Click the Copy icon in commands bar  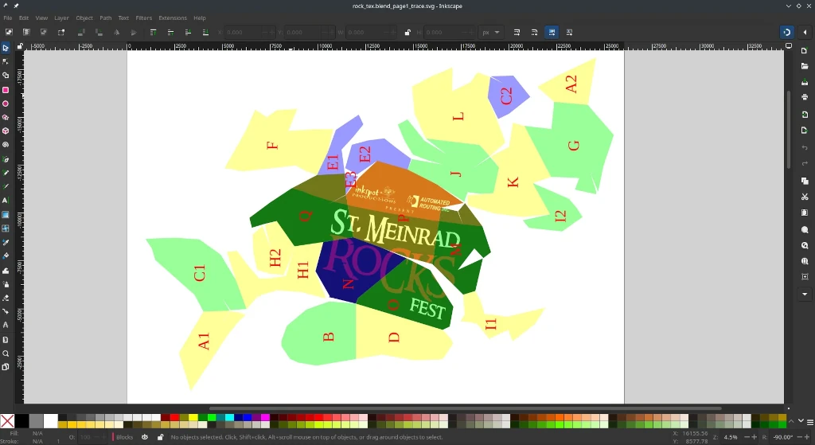pyautogui.click(x=805, y=181)
